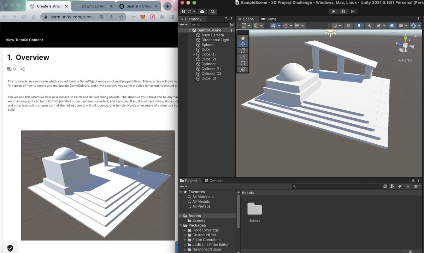Expand Cube (1) in Hierarchy
Image resolution: width=424 pixels, height=253 pixels.
[x=194, y=54]
